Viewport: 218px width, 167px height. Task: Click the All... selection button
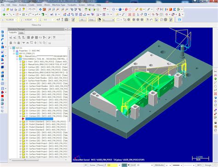pyautogui.click(x=82, y=20)
